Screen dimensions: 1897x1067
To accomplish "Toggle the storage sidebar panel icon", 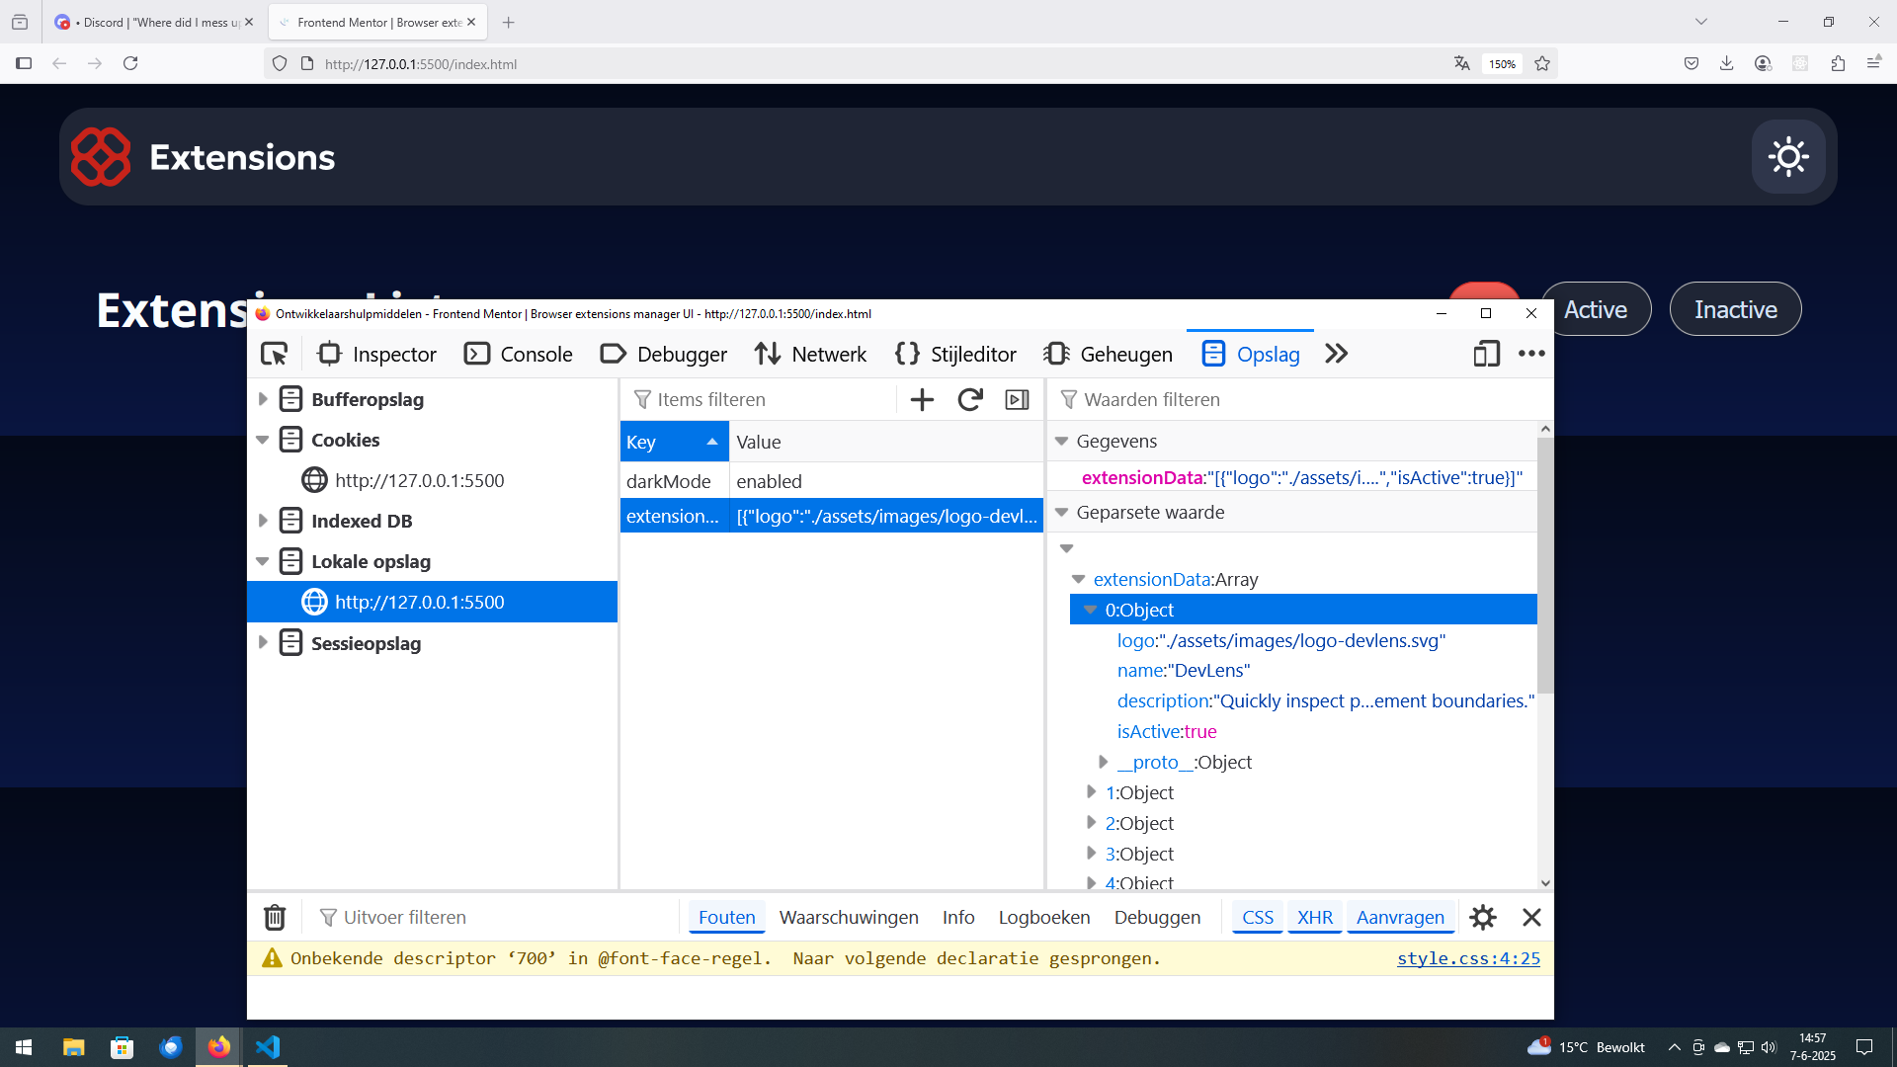I will [x=1017, y=399].
